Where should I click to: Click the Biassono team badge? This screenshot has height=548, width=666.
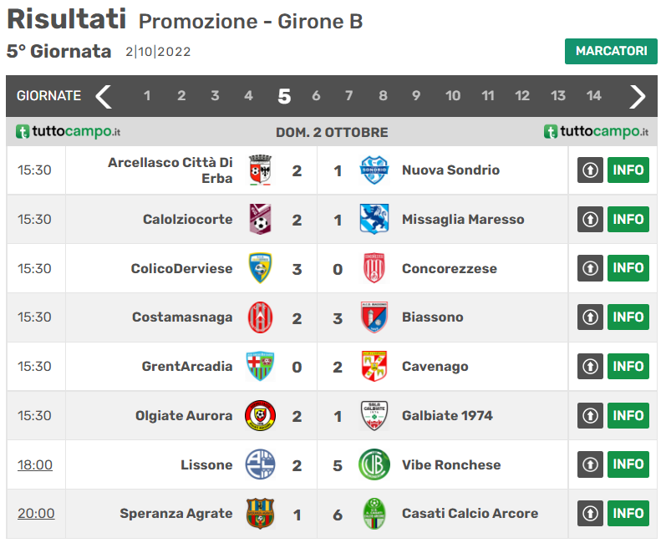coord(374,317)
